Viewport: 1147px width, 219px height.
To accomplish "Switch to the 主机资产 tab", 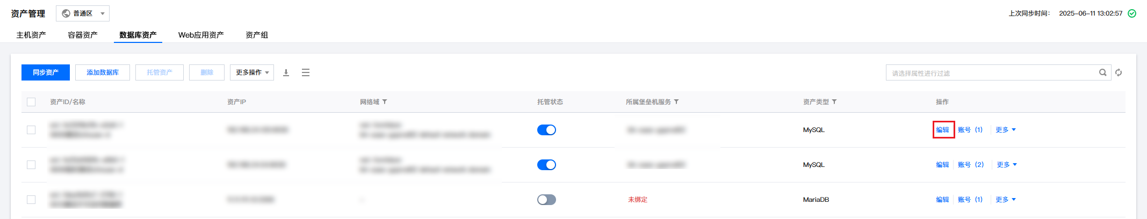I will coord(31,35).
